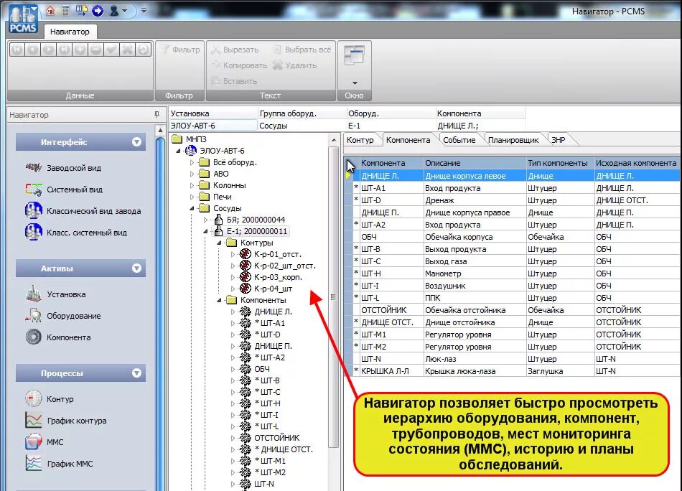Switch to the Планировщик tab

pos(513,140)
